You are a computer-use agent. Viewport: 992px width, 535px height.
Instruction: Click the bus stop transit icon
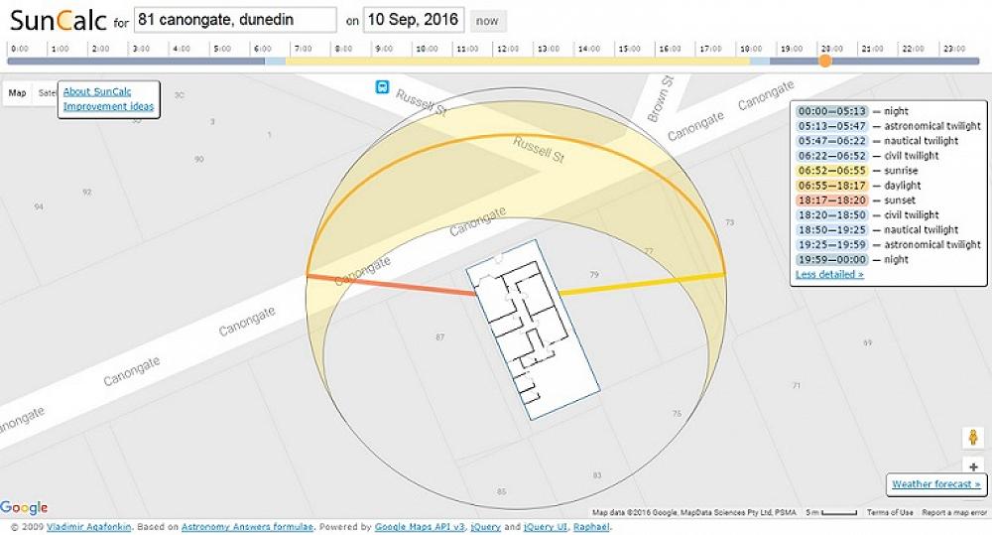(382, 87)
